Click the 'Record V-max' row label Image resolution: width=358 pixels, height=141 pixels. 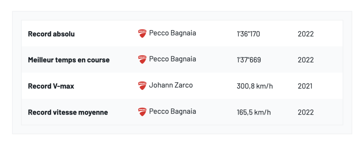click(51, 86)
